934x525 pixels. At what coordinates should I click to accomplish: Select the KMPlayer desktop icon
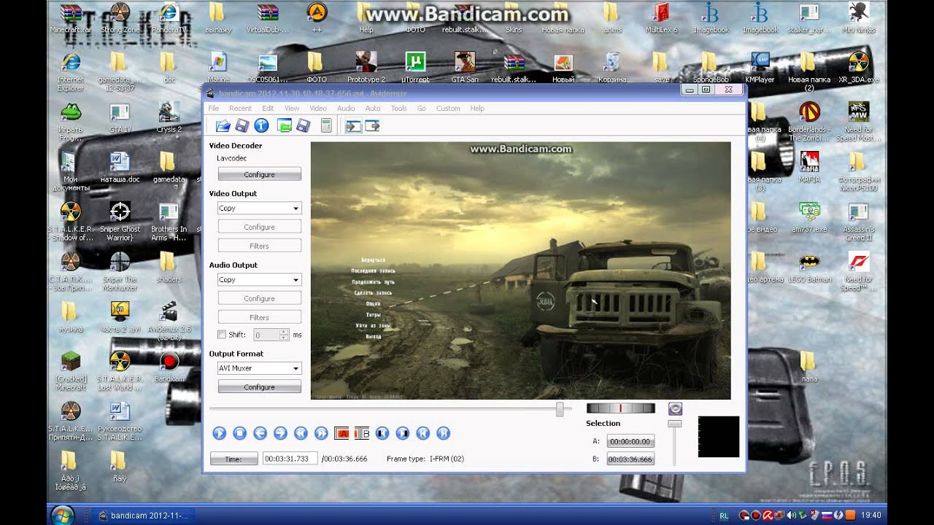pos(760,66)
